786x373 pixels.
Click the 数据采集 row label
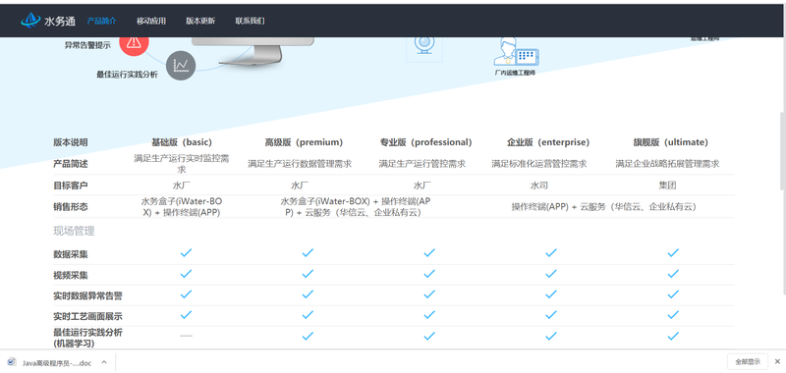71,254
